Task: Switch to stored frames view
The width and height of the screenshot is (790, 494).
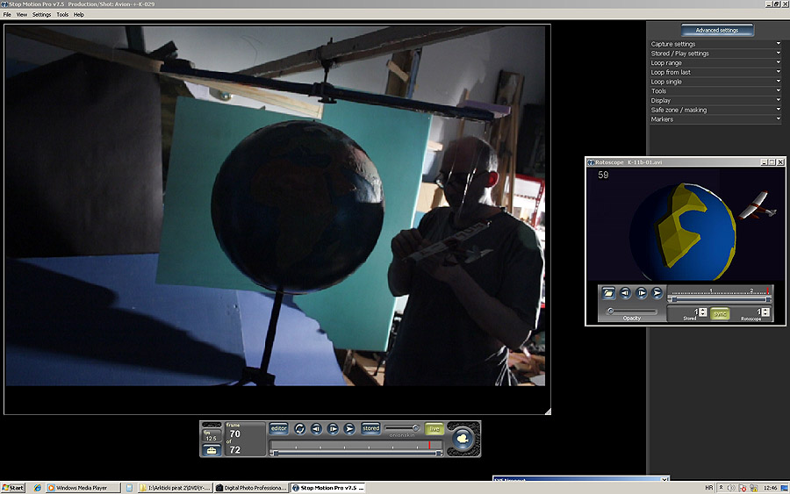Action: (x=370, y=428)
